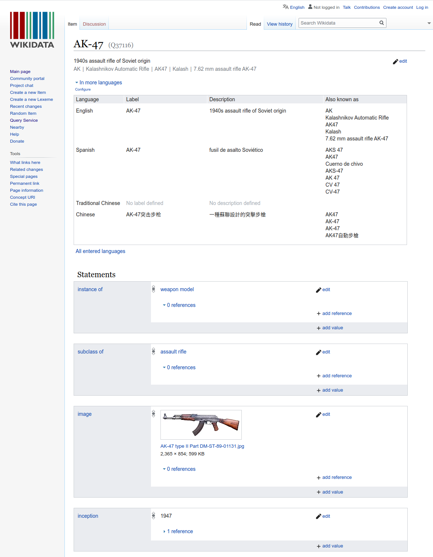The image size is (433, 557).
Task: Add value to instance of property
Action: coord(330,328)
